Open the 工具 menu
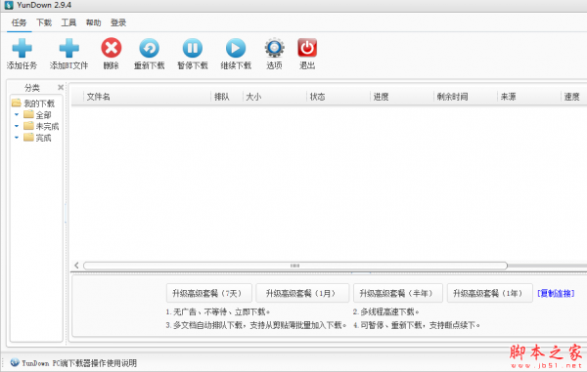Screen dimensions: 587x372 pyautogui.click(x=68, y=22)
